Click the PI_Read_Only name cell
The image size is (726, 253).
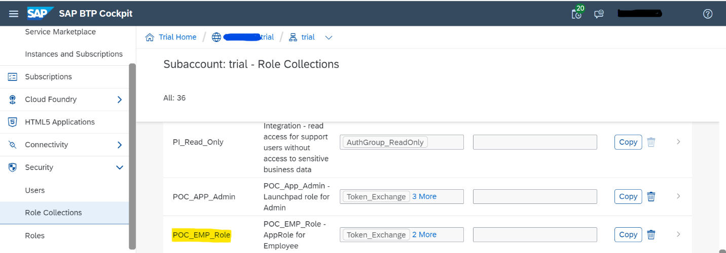[198, 142]
